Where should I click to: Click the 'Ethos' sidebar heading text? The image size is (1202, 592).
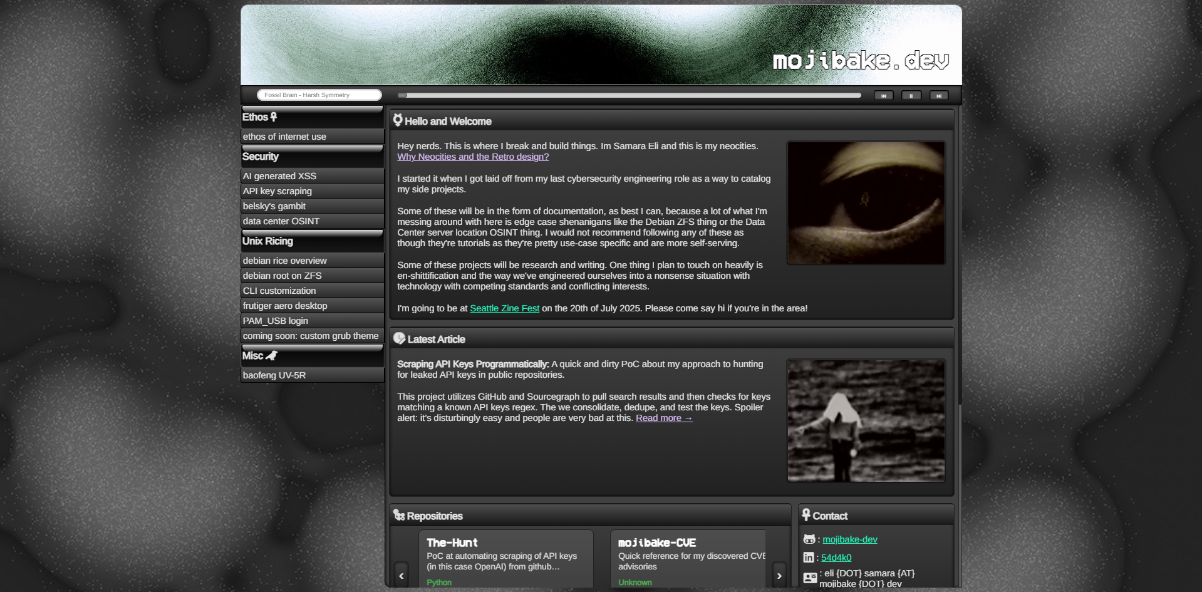[x=255, y=117]
